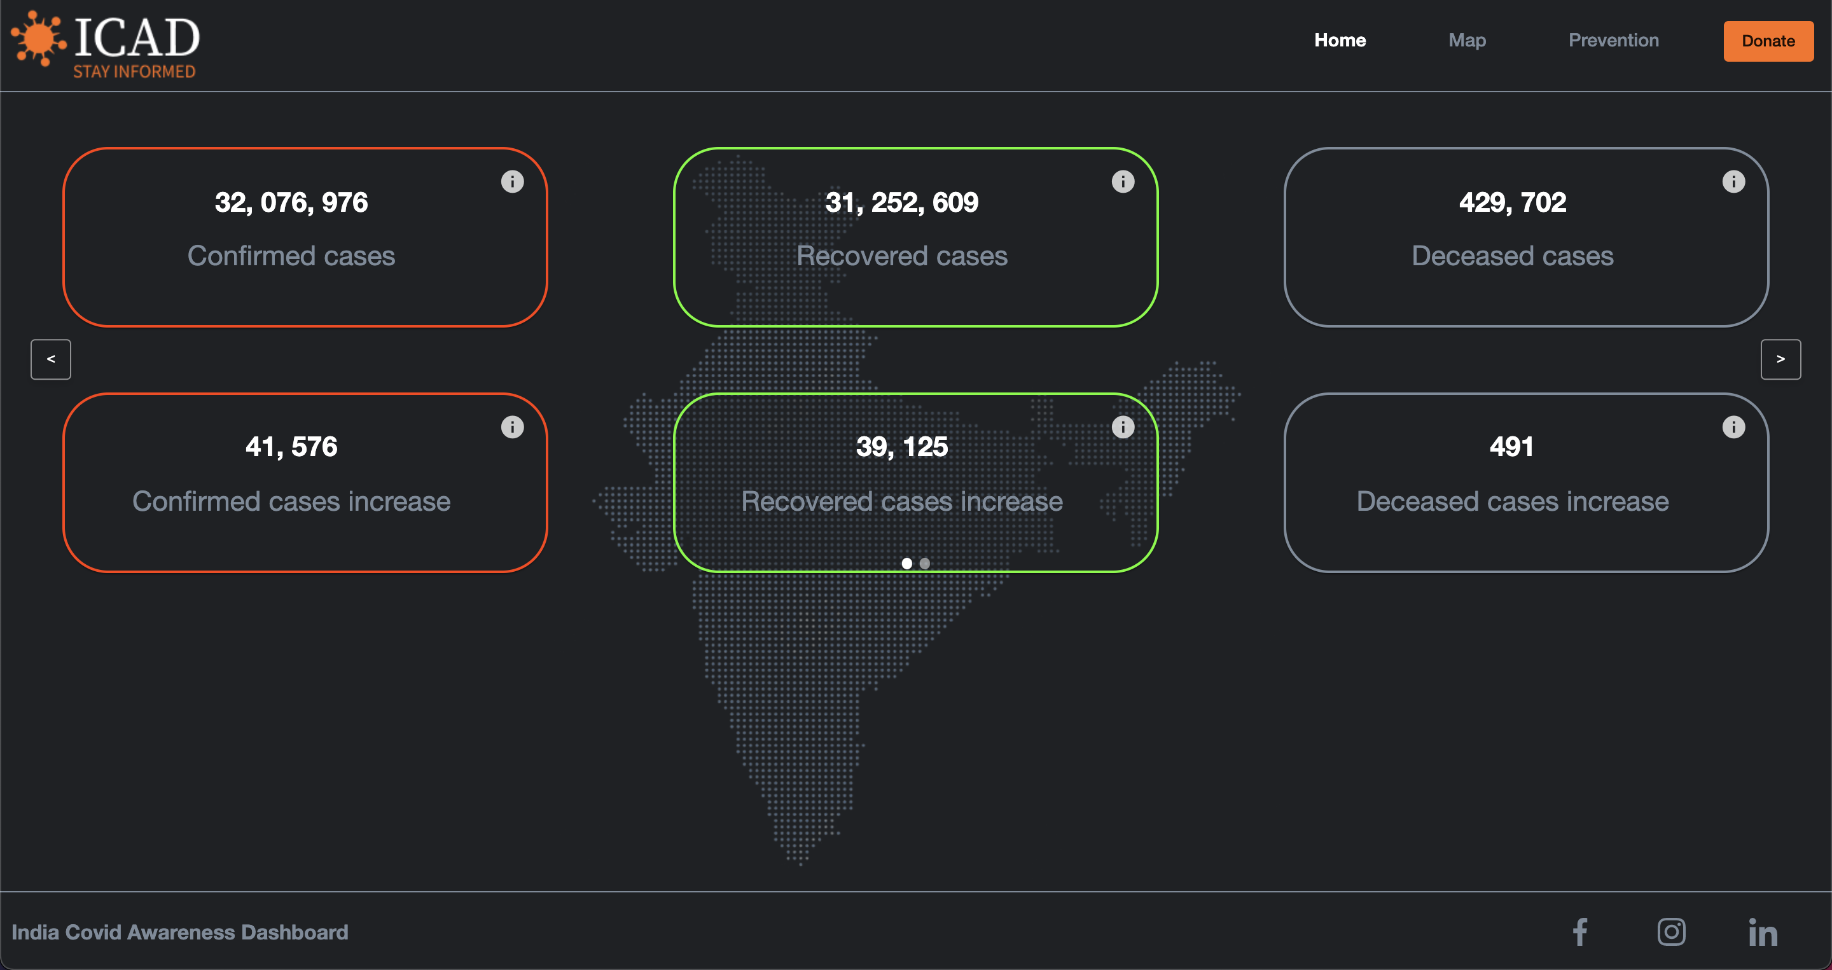Image resolution: width=1832 pixels, height=970 pixels.
Task: Open the Prevention page
Action: [1613, 41]
